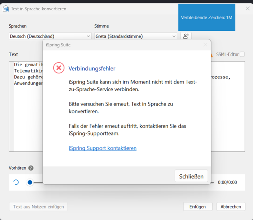Click the iSpring Suite dialog title
253x220 pixels.
click(58, 45)
